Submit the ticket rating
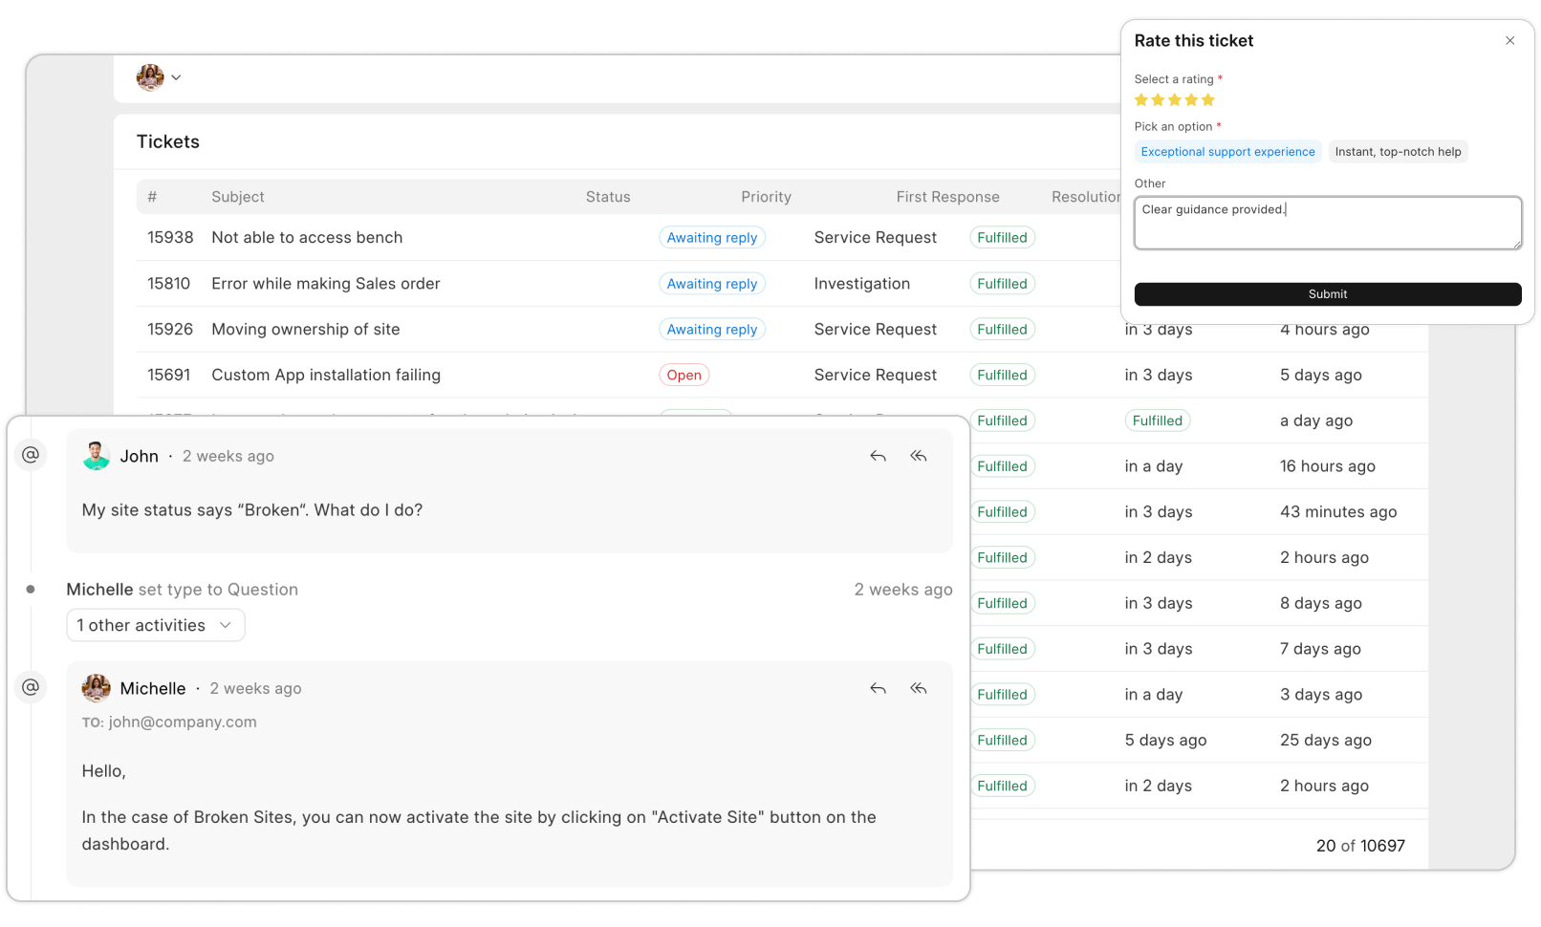The width and height of the screenshot is (1541, 927). pos(1327,294)
